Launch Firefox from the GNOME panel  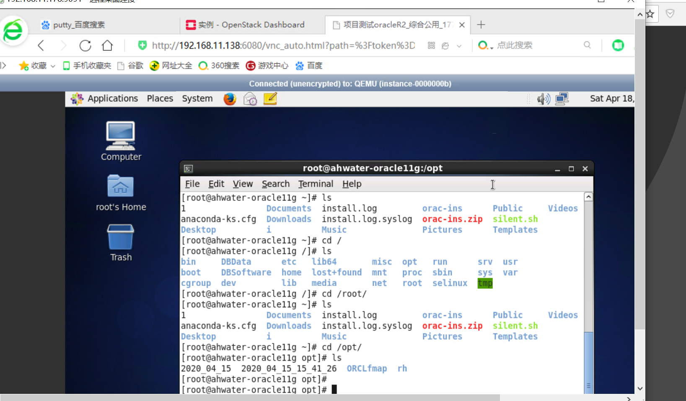[x=230, y=99]
